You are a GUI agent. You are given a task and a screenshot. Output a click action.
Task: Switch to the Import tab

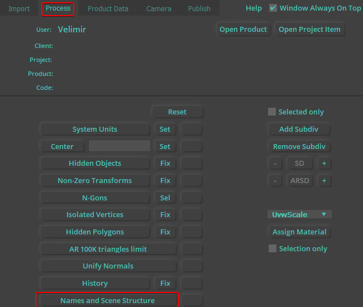[x=19, y=8]
